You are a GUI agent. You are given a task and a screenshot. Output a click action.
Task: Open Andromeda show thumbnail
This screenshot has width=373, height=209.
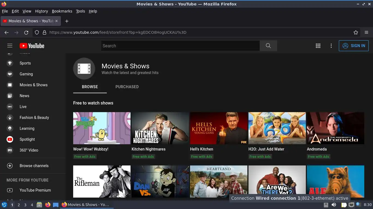[336, 128]
